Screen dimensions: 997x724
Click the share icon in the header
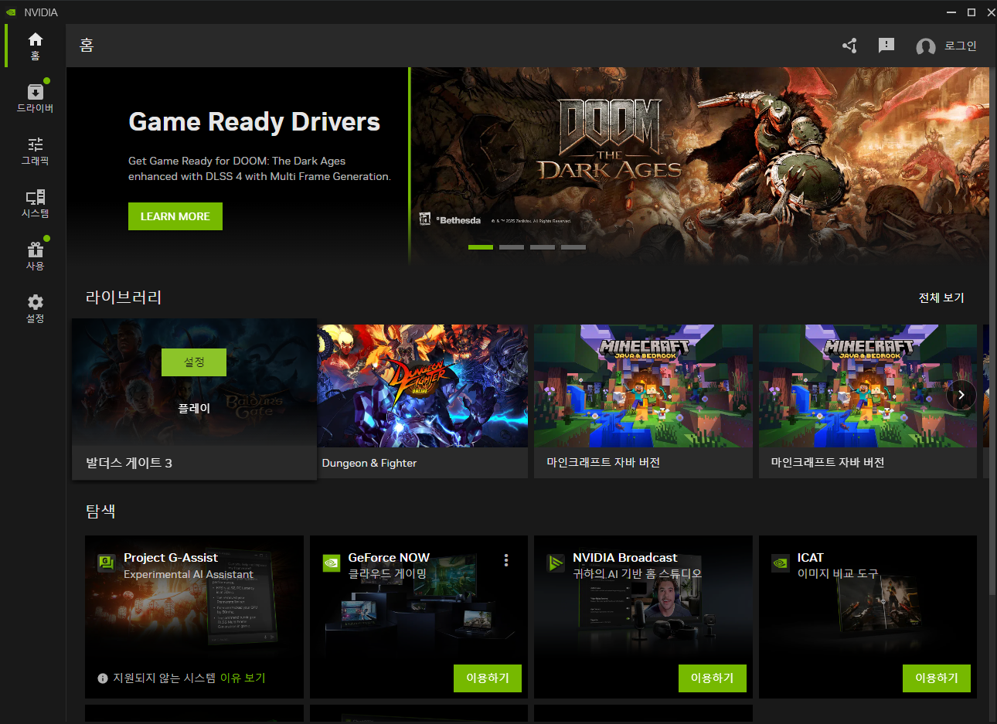click(850, 46)
